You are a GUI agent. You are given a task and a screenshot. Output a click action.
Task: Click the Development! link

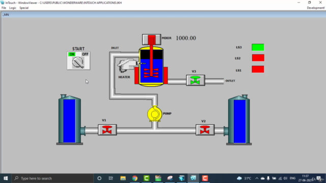(x=316, y=8)
